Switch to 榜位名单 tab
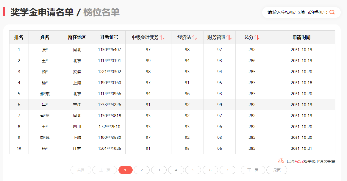This screenshot has width=347, height=181. click(102, 12)
